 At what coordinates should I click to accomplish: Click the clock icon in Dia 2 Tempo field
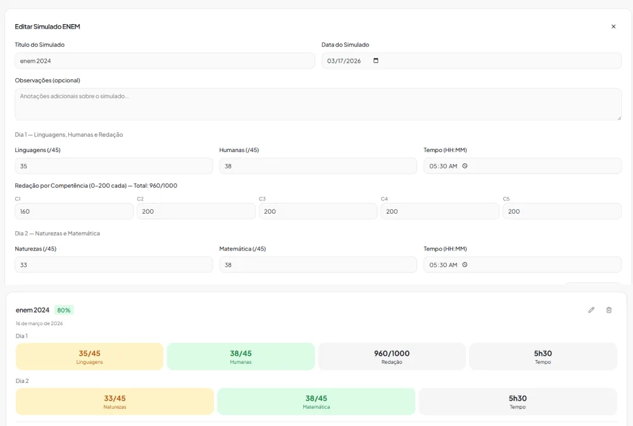(465, 265)
